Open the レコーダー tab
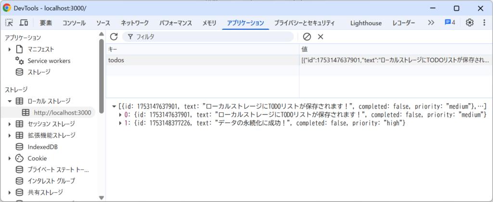 click(404, 23)
